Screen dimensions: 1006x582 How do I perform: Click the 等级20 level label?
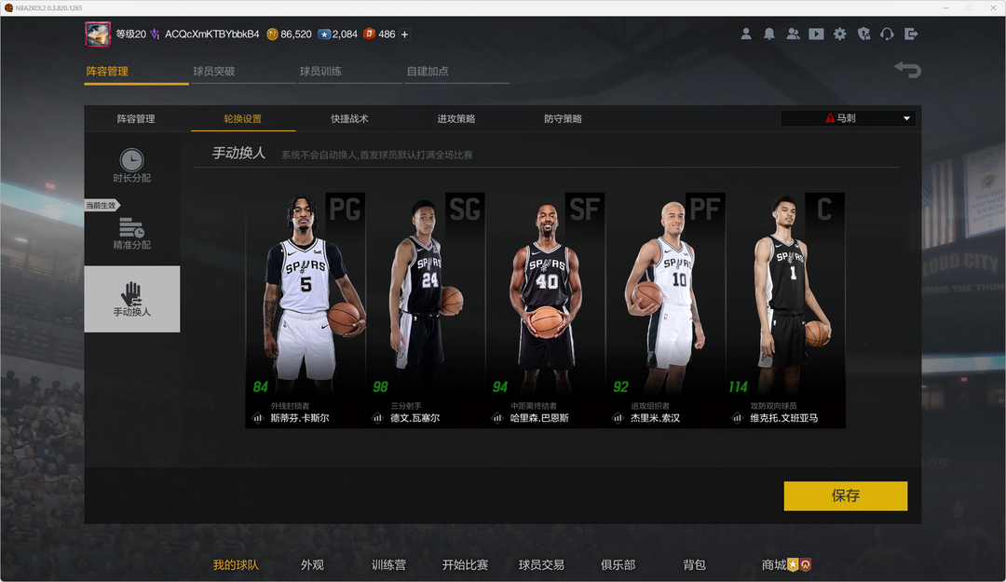point(131,34)
